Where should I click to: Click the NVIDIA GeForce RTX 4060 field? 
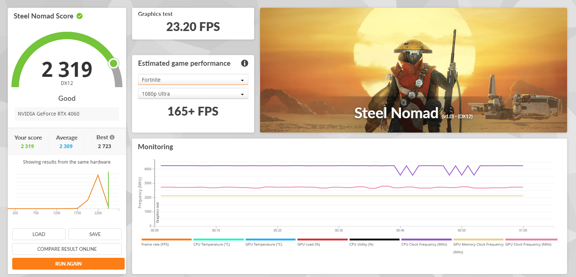tap(67, 114)
